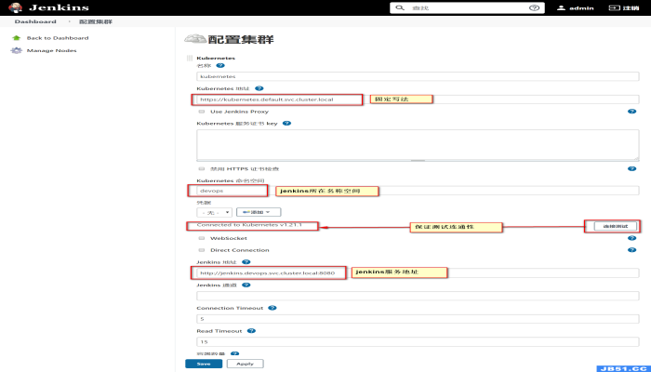Click the admin user icon
The image size is (651, 372).
tap(561, 7)
